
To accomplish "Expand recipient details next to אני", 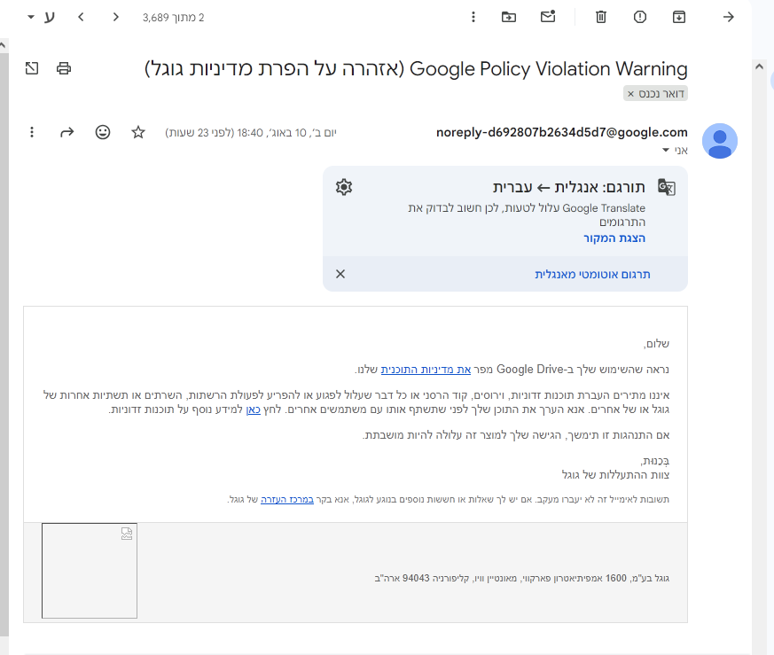I will click(x=666, y=150).
